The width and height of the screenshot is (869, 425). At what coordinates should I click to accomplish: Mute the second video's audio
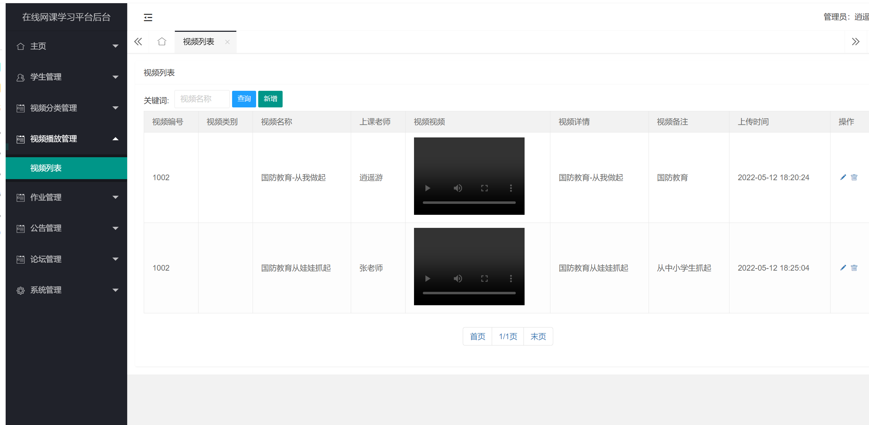[x=458, y=278]
